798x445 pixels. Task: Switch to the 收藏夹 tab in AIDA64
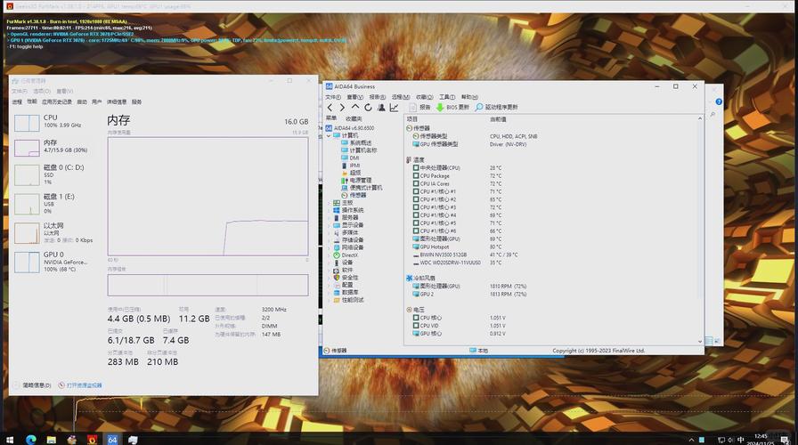(354, 118)
